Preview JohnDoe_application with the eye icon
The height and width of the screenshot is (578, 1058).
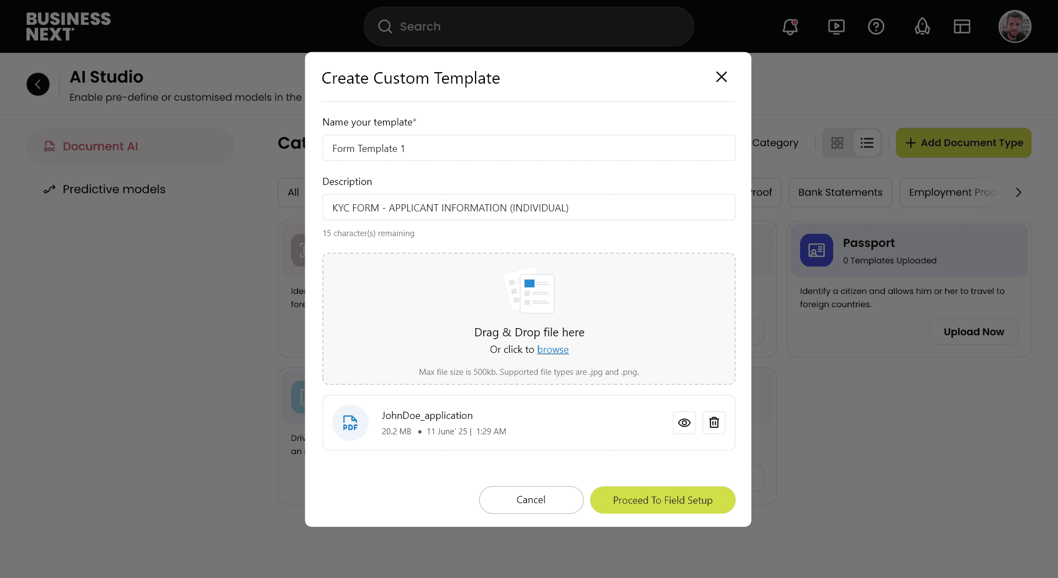click(x=684, y=423)
